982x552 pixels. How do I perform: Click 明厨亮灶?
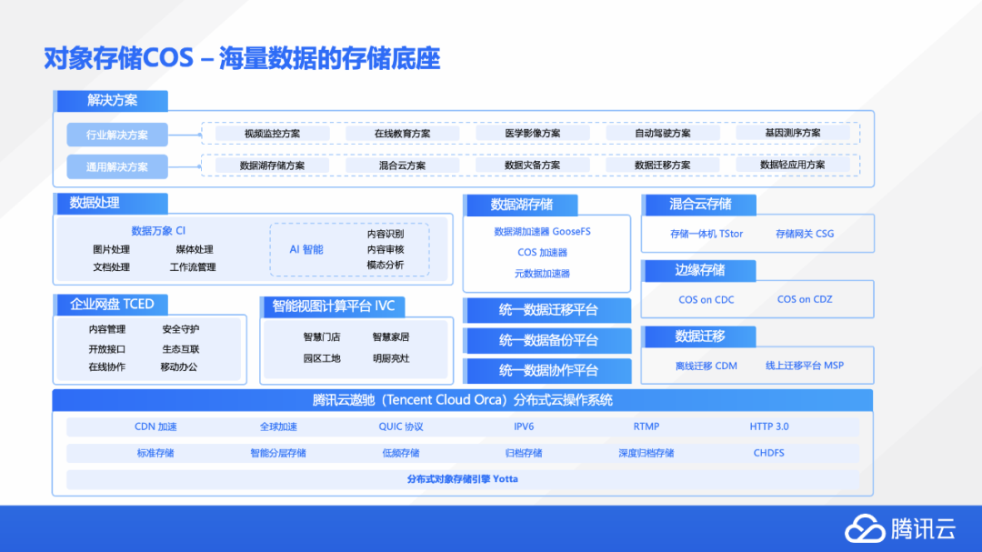click(x=391, y=358)
